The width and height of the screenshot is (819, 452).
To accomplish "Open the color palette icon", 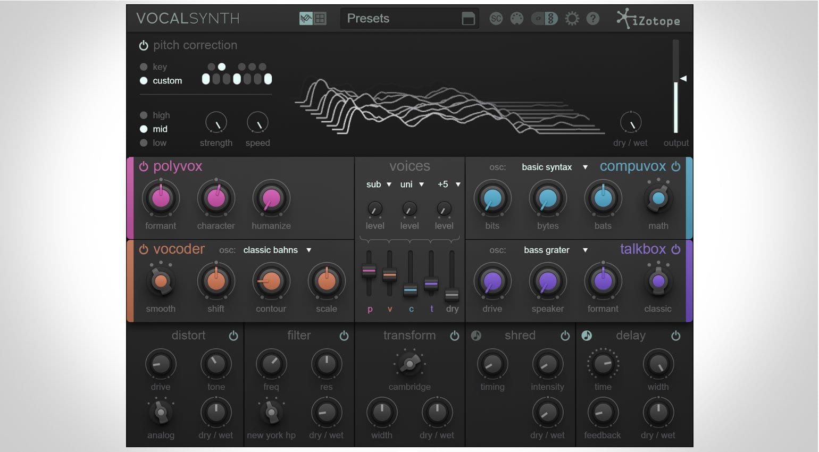I will coord(517,19).
